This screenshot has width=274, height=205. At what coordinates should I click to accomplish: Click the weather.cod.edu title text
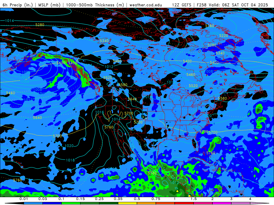point(146,5)
